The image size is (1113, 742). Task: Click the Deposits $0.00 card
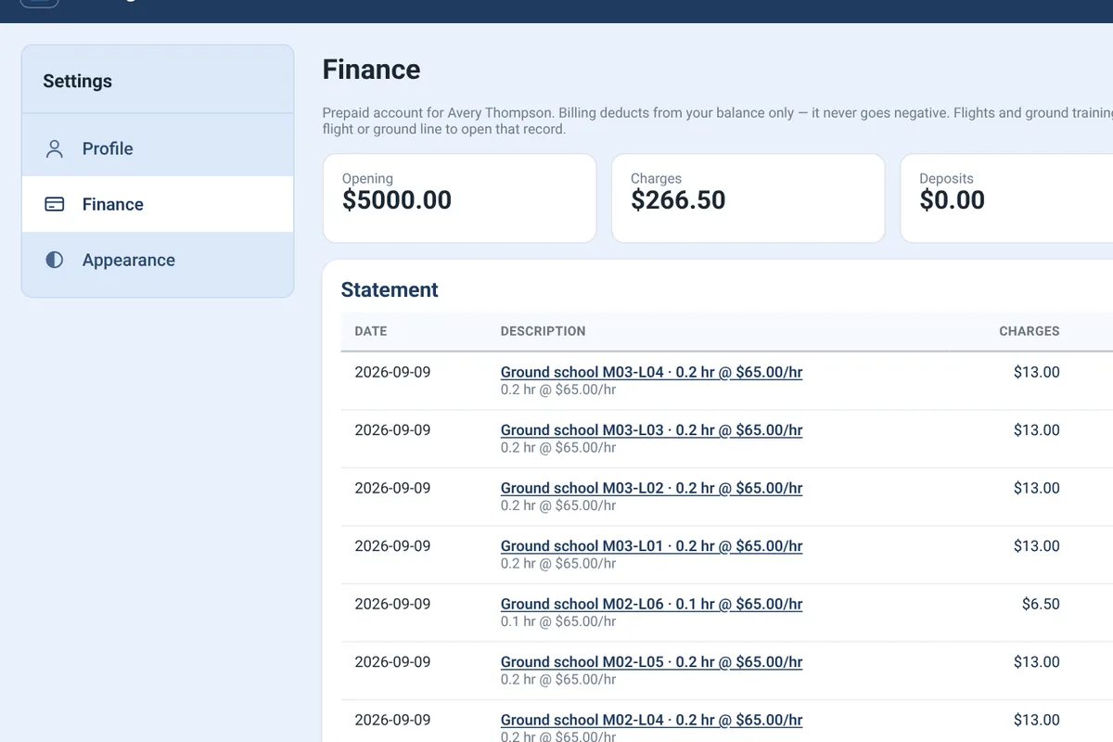click(x=1006, y=198)
